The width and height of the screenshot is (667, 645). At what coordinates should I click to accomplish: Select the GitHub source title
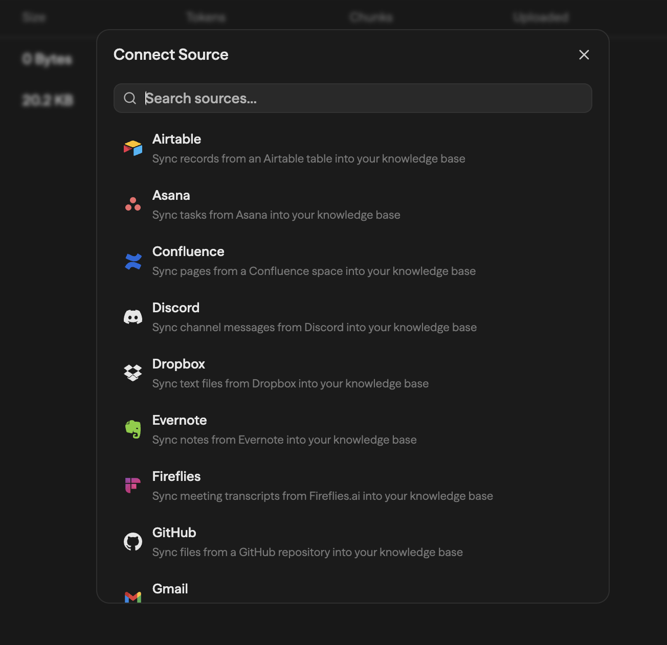[x=174, y=533]
